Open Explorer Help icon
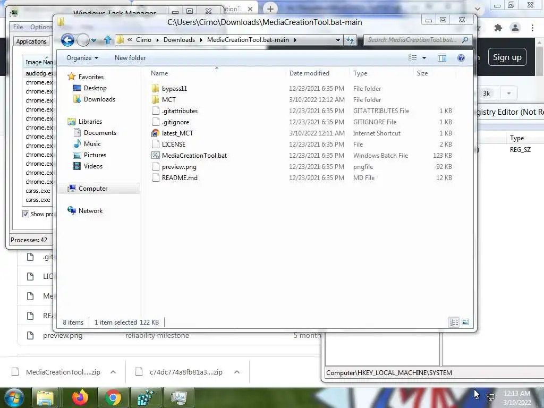This screenshot has height=408, width=544. pos(461,58)
